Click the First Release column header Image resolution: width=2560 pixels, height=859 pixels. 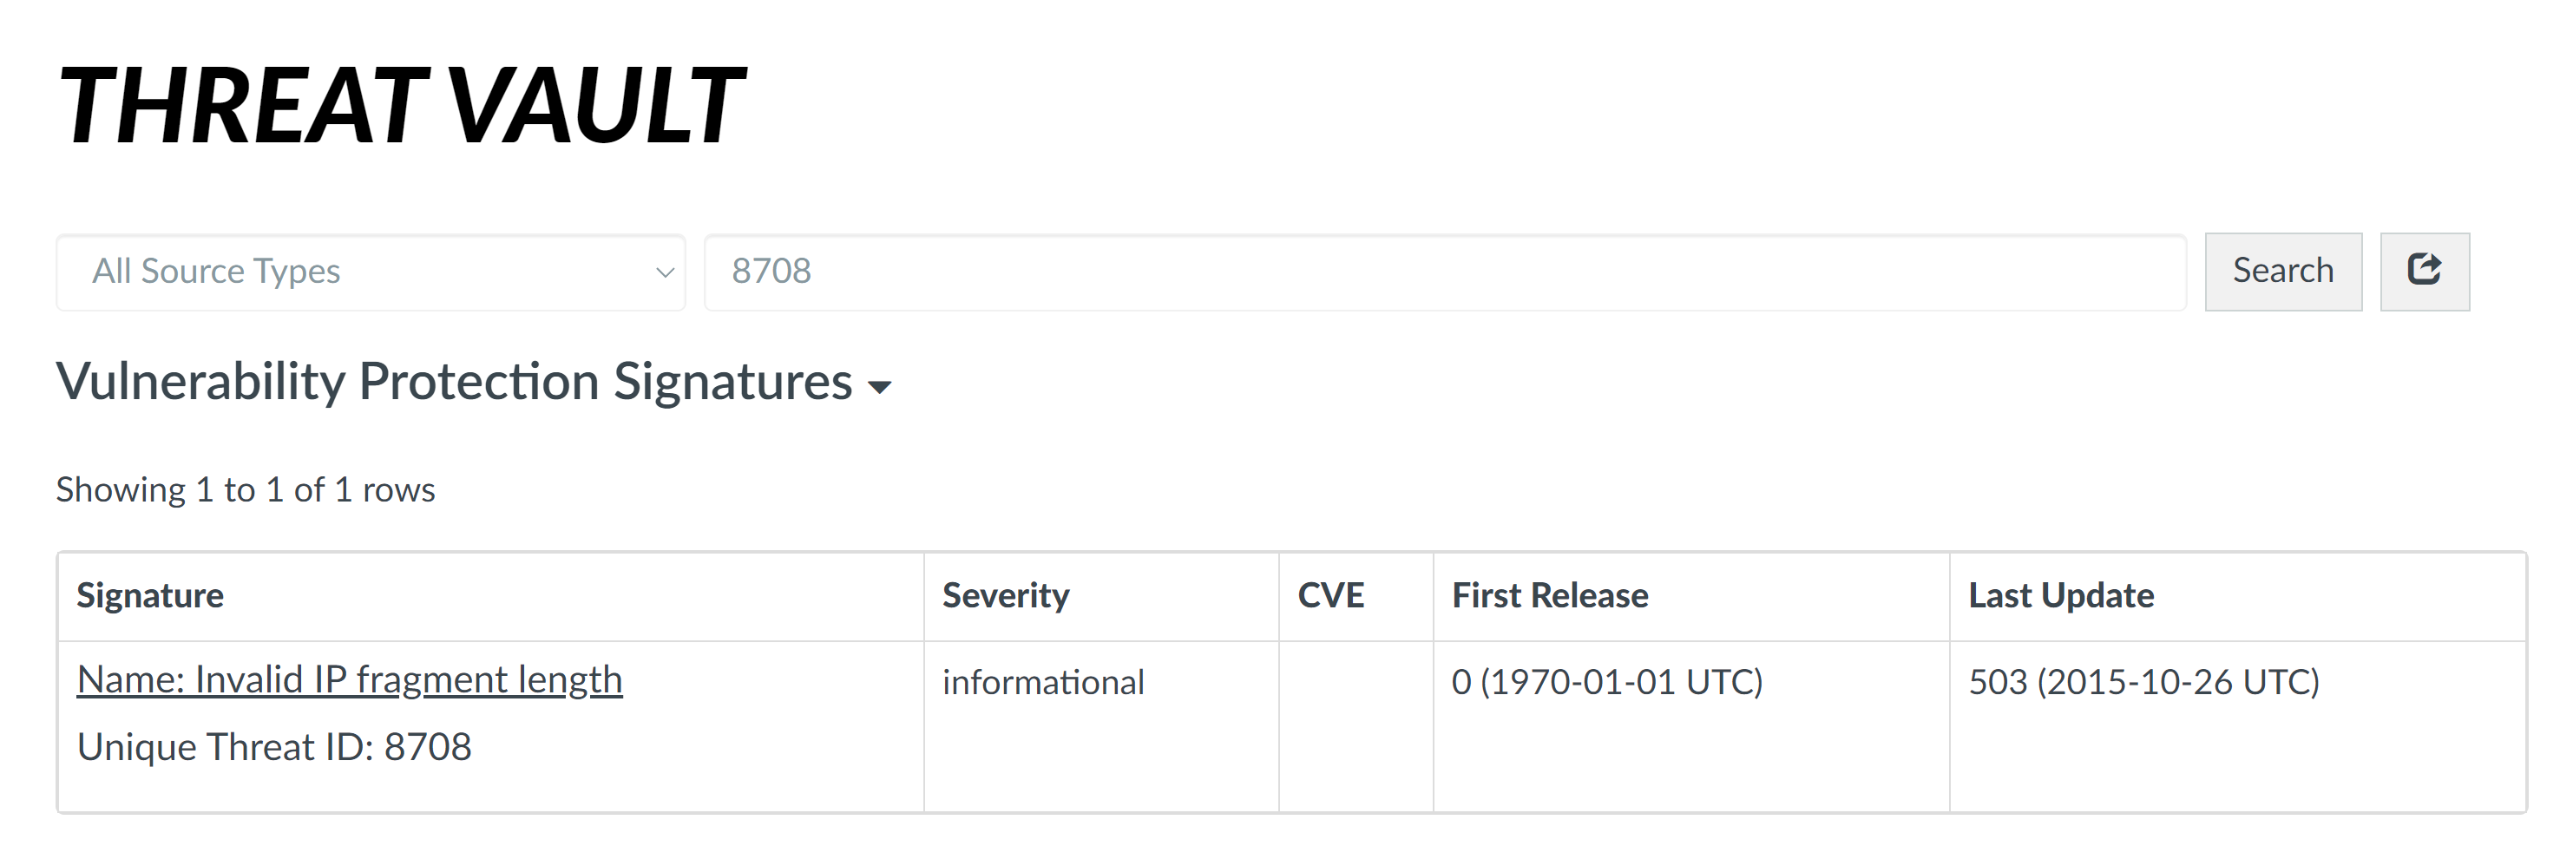point(1549,595)
